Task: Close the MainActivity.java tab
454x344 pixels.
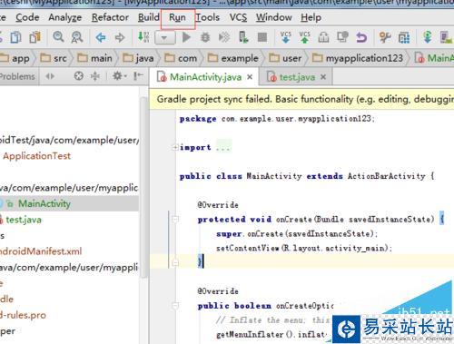Action: 250,77
